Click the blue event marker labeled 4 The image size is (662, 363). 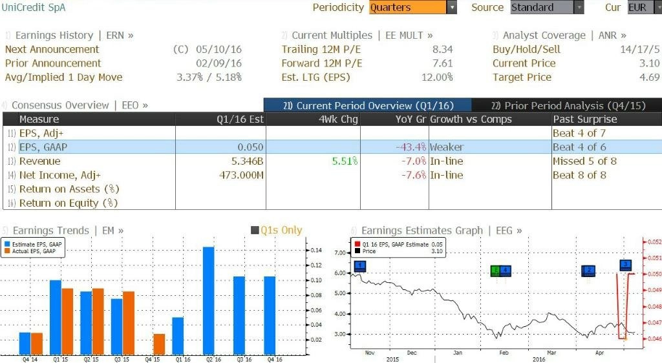point(506,271)
